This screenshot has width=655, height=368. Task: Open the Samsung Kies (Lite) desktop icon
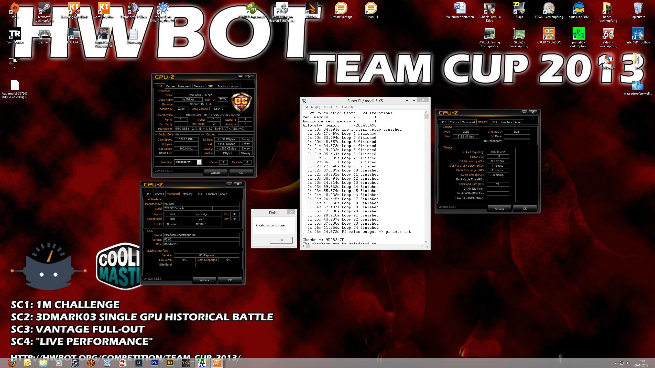[74, 10]
